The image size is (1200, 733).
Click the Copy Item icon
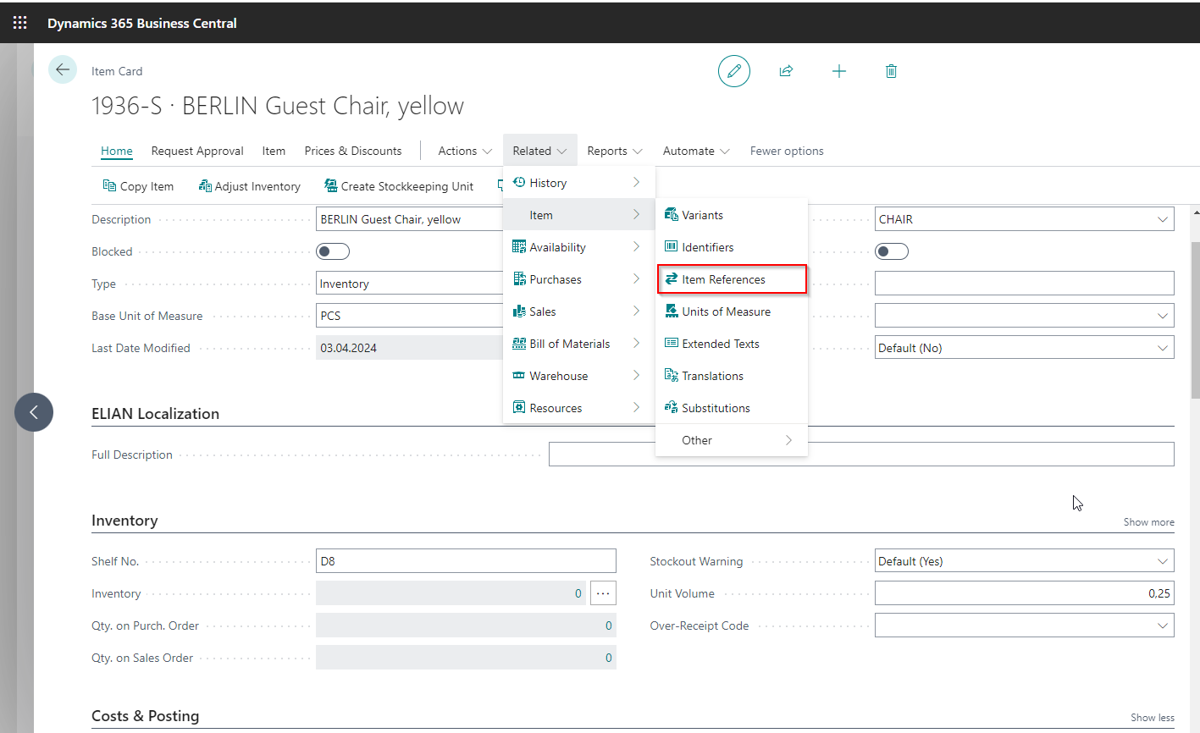109,185
